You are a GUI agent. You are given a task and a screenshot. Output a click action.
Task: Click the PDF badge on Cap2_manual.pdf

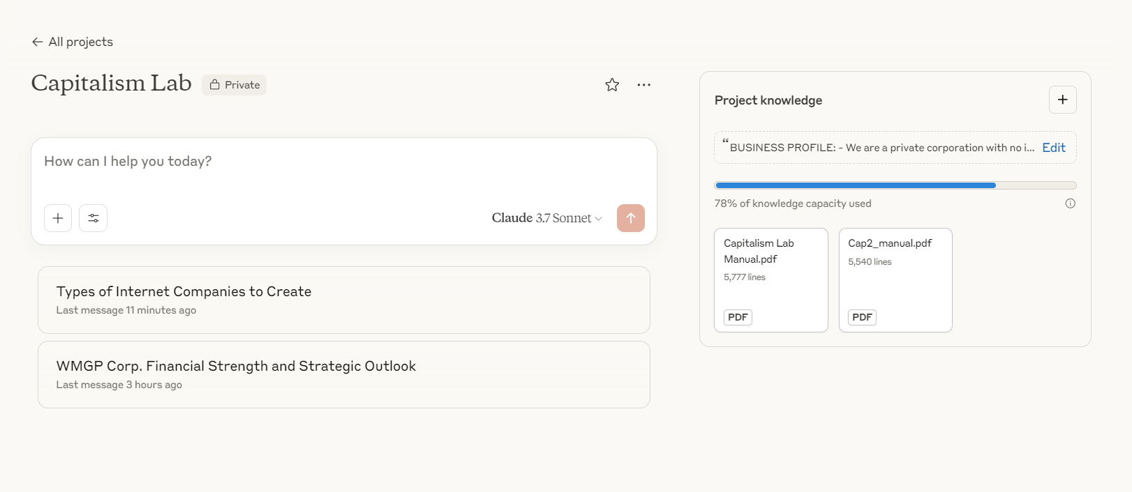tap(862, 317)
